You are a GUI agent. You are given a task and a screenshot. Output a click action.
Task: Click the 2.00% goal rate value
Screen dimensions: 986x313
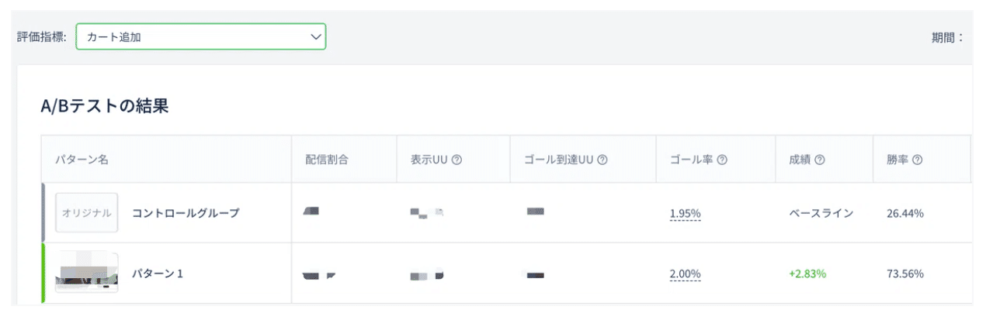[685, 273]
